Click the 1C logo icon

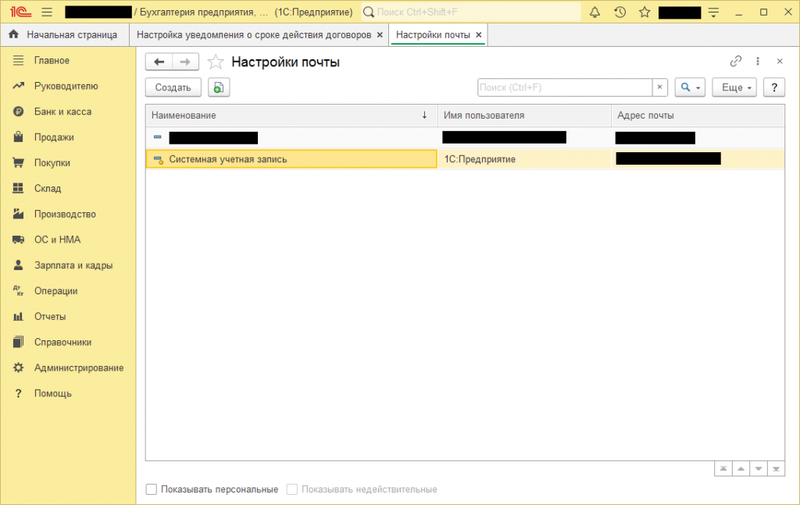20,12
